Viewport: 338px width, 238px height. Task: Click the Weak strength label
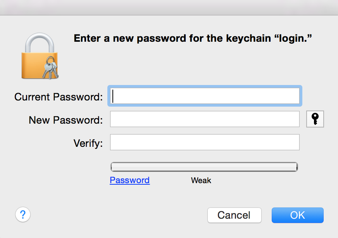(x=201, y=180)
